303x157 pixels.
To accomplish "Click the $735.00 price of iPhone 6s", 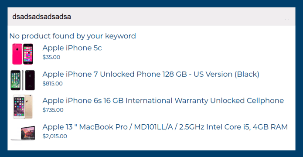I will point(53,110).
